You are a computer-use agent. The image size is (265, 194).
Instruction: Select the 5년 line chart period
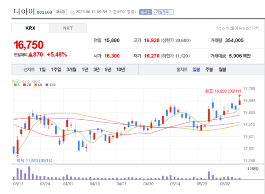[108, 69]
